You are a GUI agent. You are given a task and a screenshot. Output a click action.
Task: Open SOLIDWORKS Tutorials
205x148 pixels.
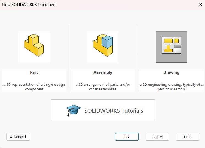tap(103, 110)
